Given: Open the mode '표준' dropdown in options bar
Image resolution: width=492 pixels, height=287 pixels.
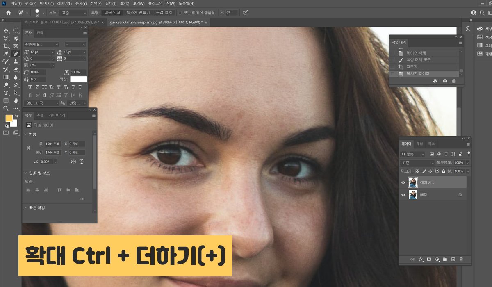Looking at the screenshot, I should click(x=73, y=13).
